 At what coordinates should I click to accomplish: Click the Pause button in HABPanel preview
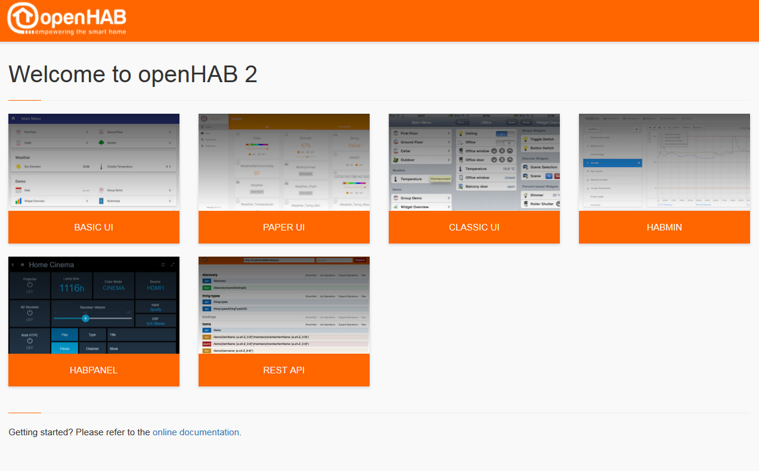point(64,348)
